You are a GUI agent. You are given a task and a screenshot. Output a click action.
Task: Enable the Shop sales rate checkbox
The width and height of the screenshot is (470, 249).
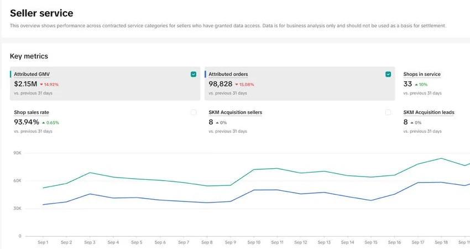coord(194,112)
